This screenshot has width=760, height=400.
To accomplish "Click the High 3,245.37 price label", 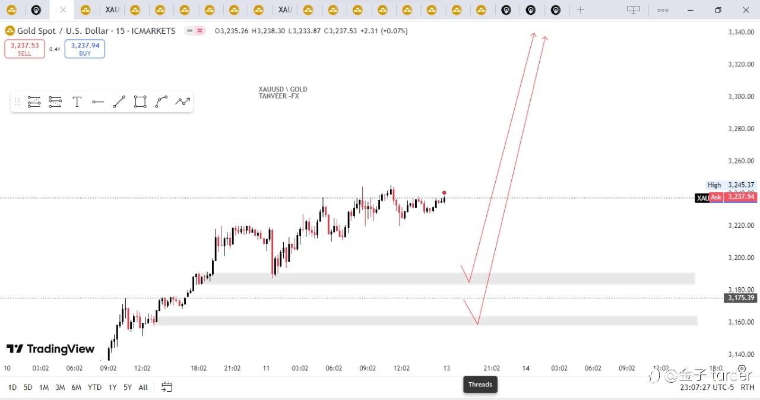I will (x=731, y=185).
